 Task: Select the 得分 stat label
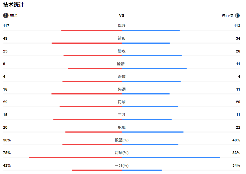coord(122,26)
